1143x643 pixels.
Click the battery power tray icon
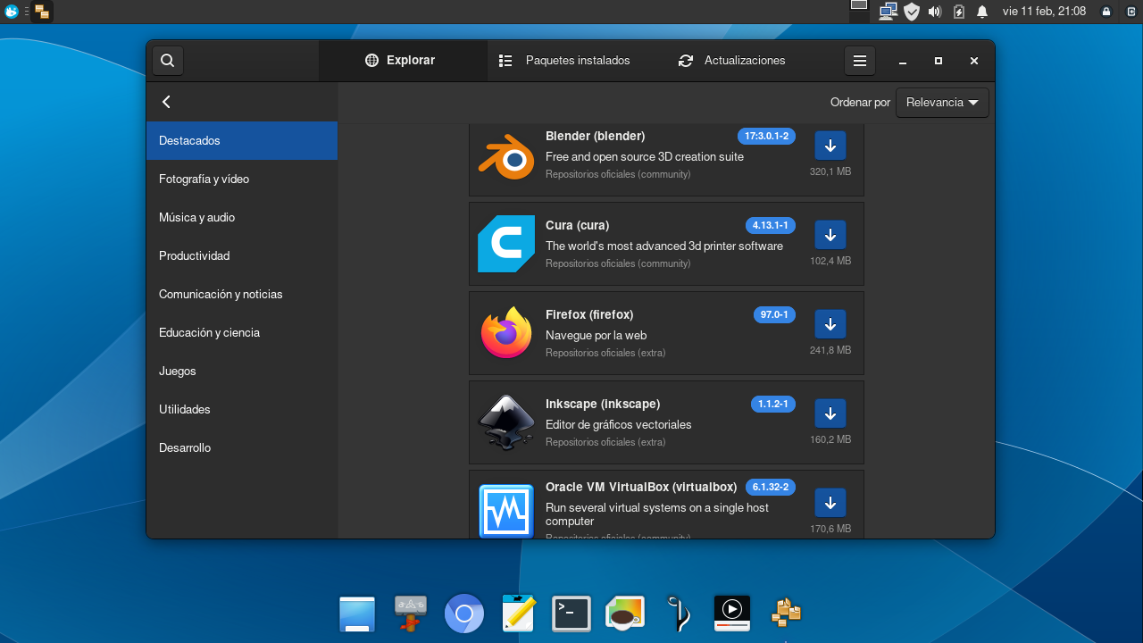[x=959, y=12]
